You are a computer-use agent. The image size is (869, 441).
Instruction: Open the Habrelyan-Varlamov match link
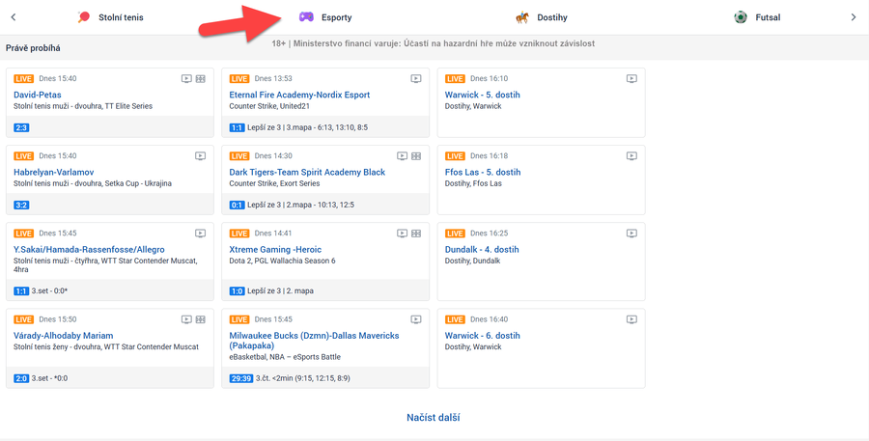54,172
